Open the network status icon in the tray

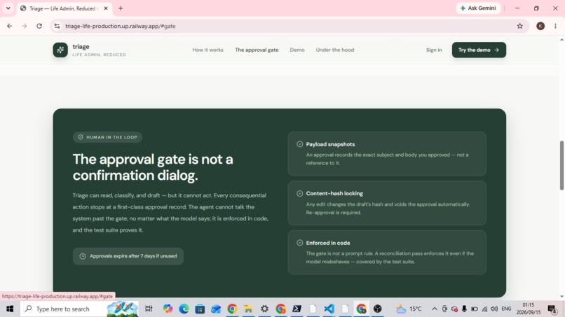(484, 309)
